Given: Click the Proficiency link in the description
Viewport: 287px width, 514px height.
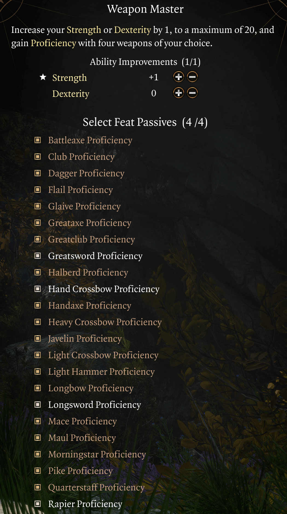Looking at the screenshot, I should (54, 43).
